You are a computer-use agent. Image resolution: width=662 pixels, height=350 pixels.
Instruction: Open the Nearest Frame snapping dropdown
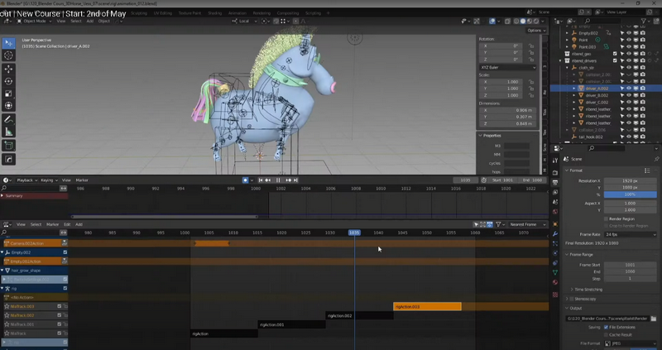(x=526, y=224)
